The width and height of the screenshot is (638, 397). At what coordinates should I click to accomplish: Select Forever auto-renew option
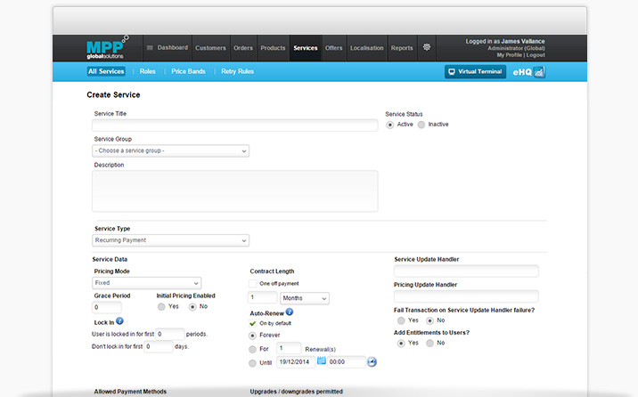pyautogui.click(x=253, y=336)
